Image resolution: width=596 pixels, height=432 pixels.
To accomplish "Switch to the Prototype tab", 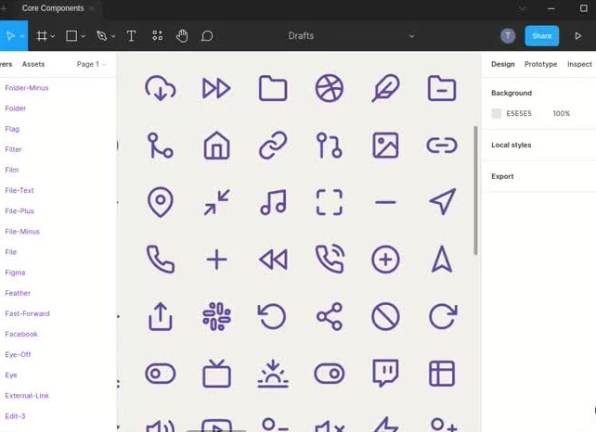I will 540,65.
